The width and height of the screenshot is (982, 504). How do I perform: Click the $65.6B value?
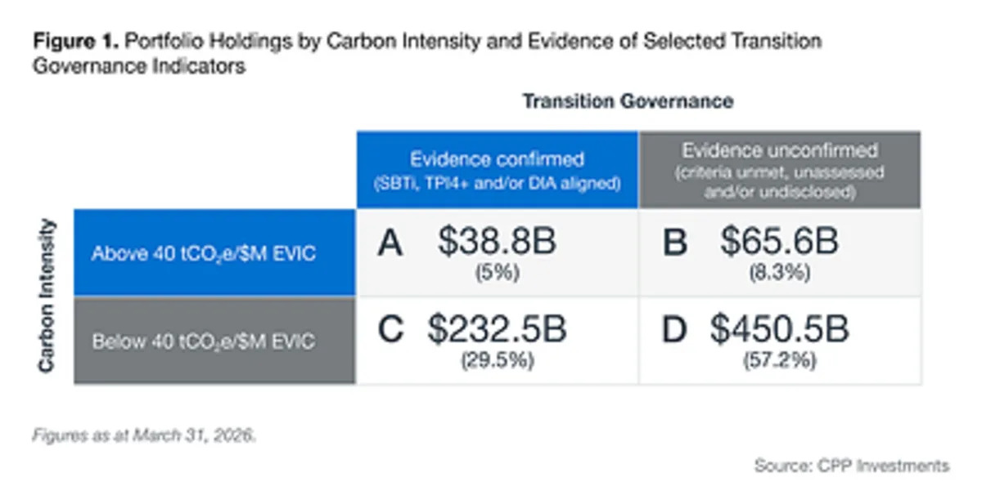coord(779,242)
